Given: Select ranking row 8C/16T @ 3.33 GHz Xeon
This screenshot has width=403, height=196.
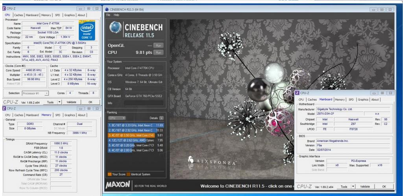Looking at the screenshot, I should [136, 126].
